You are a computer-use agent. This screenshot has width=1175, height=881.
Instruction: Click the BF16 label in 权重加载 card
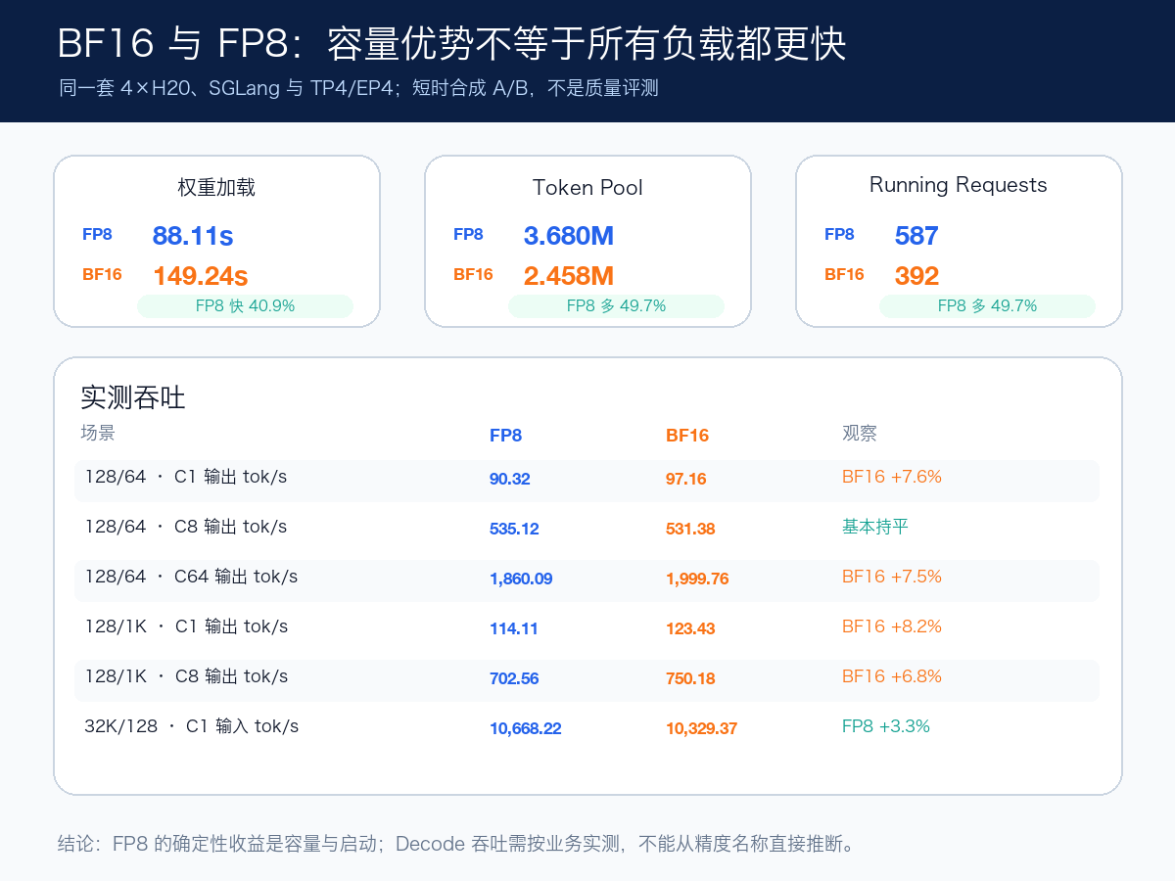[102, 275]
